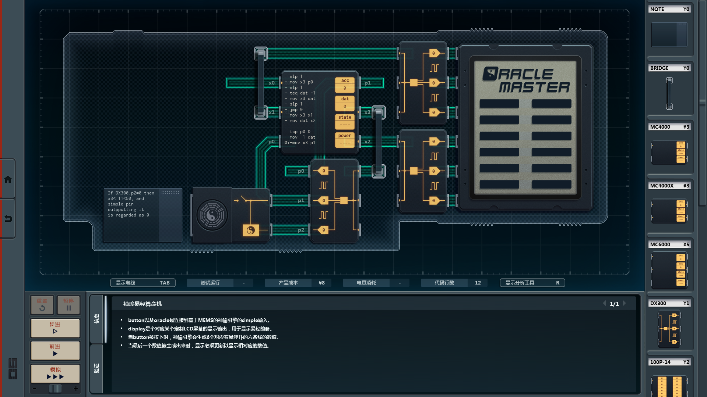Select the MC4000 part from the palette
Viewport: 707px width, 397px height.
(669, 152)
